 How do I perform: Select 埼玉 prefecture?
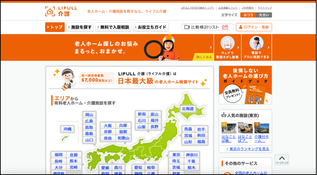click(x=176, y=161)
